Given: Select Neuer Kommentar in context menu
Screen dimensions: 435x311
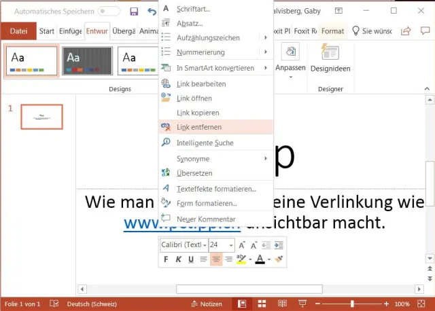Looking at the screenshot, I should (x=206, y=219).
